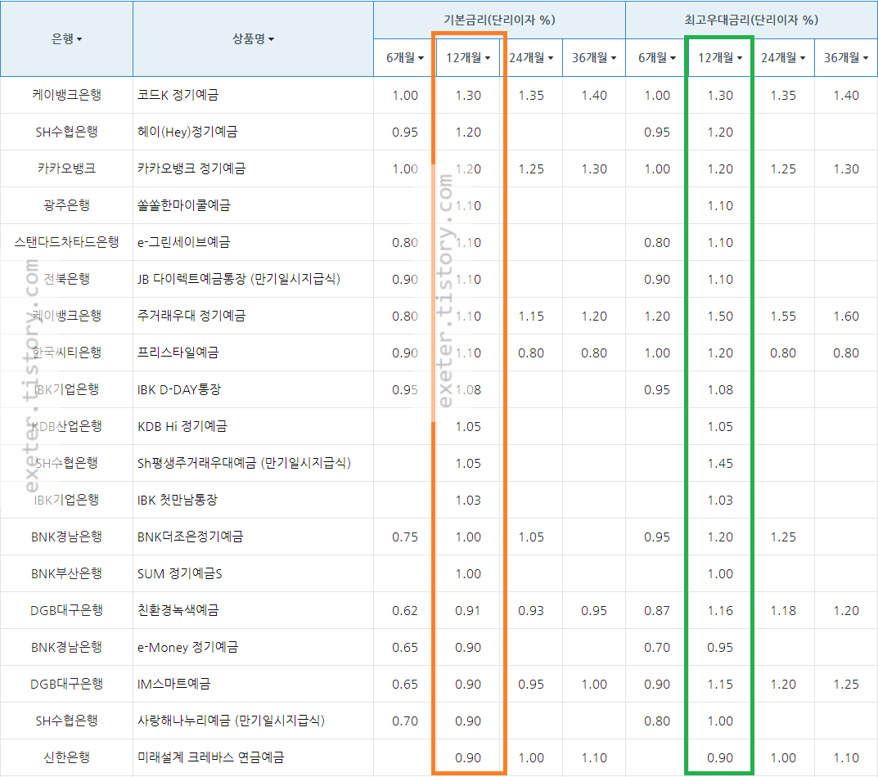Select product e-그린세이브예금
The width and height of the screenshot is (878, 777).
click(183, 242)
